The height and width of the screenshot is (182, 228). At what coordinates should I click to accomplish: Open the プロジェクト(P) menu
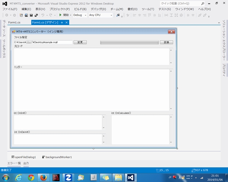tap(60, 9)
